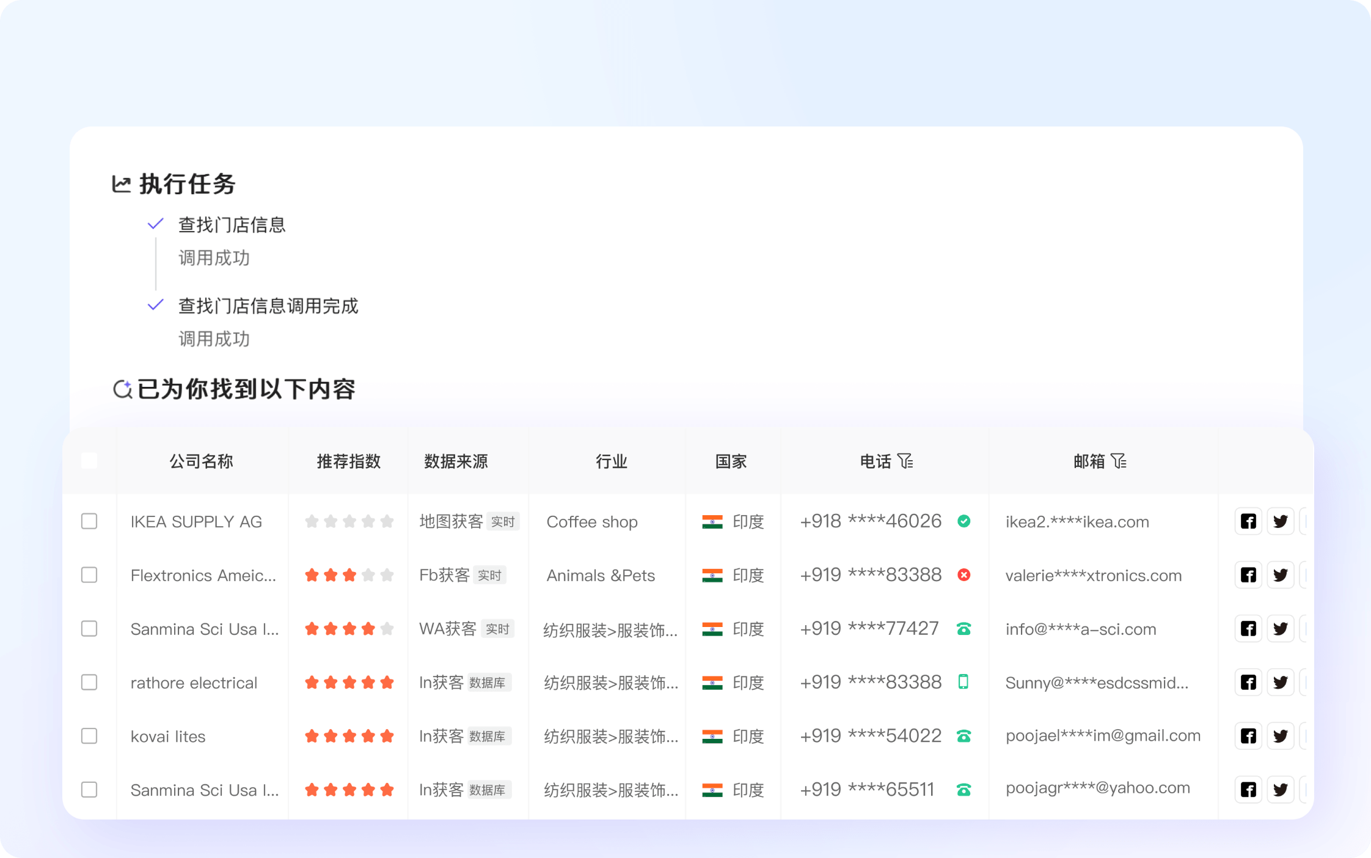Check the rathore electrical row checkbox
The width and height of the screenshot is (1371, 858).
point(89,683)
